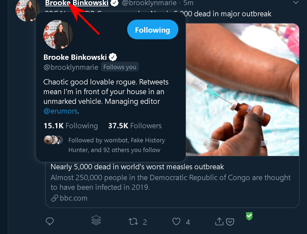Reply to the measles outbreak tweet
The width and height of the screenshot is (307, 234).
(50, 221)
